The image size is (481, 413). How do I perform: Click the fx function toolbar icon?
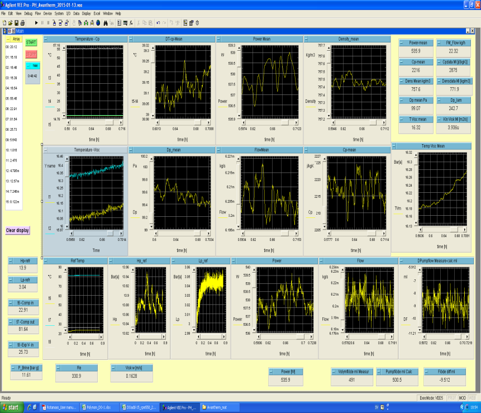pos(131,23)
